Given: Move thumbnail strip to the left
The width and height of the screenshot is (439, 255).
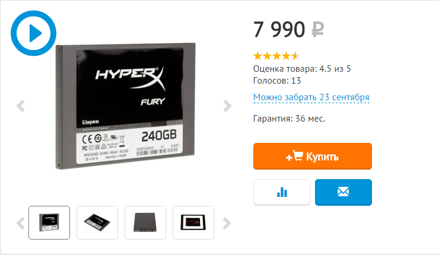Looking at the screenshot, I should point(20,223).
